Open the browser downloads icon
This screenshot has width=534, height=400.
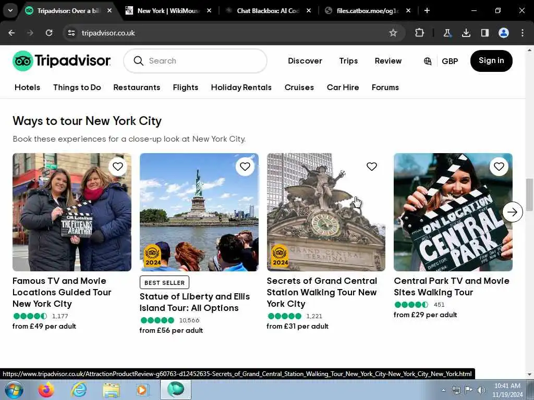[466, 33]
